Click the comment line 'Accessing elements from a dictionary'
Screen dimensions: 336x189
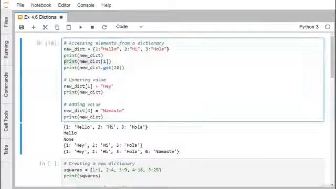pyautogui.click(x=114, y=43)
